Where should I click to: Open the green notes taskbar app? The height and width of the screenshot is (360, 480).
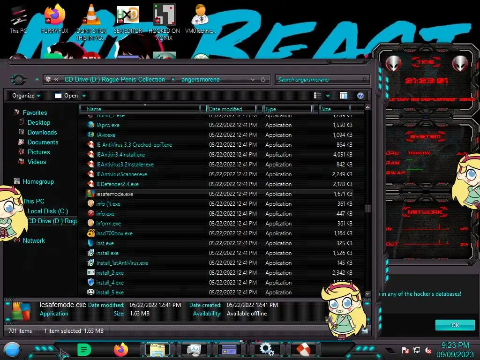[x=84, y=350]
